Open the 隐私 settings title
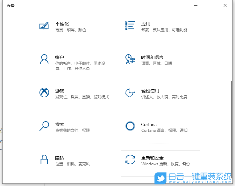235x186 pixels. tap(60, 158)
